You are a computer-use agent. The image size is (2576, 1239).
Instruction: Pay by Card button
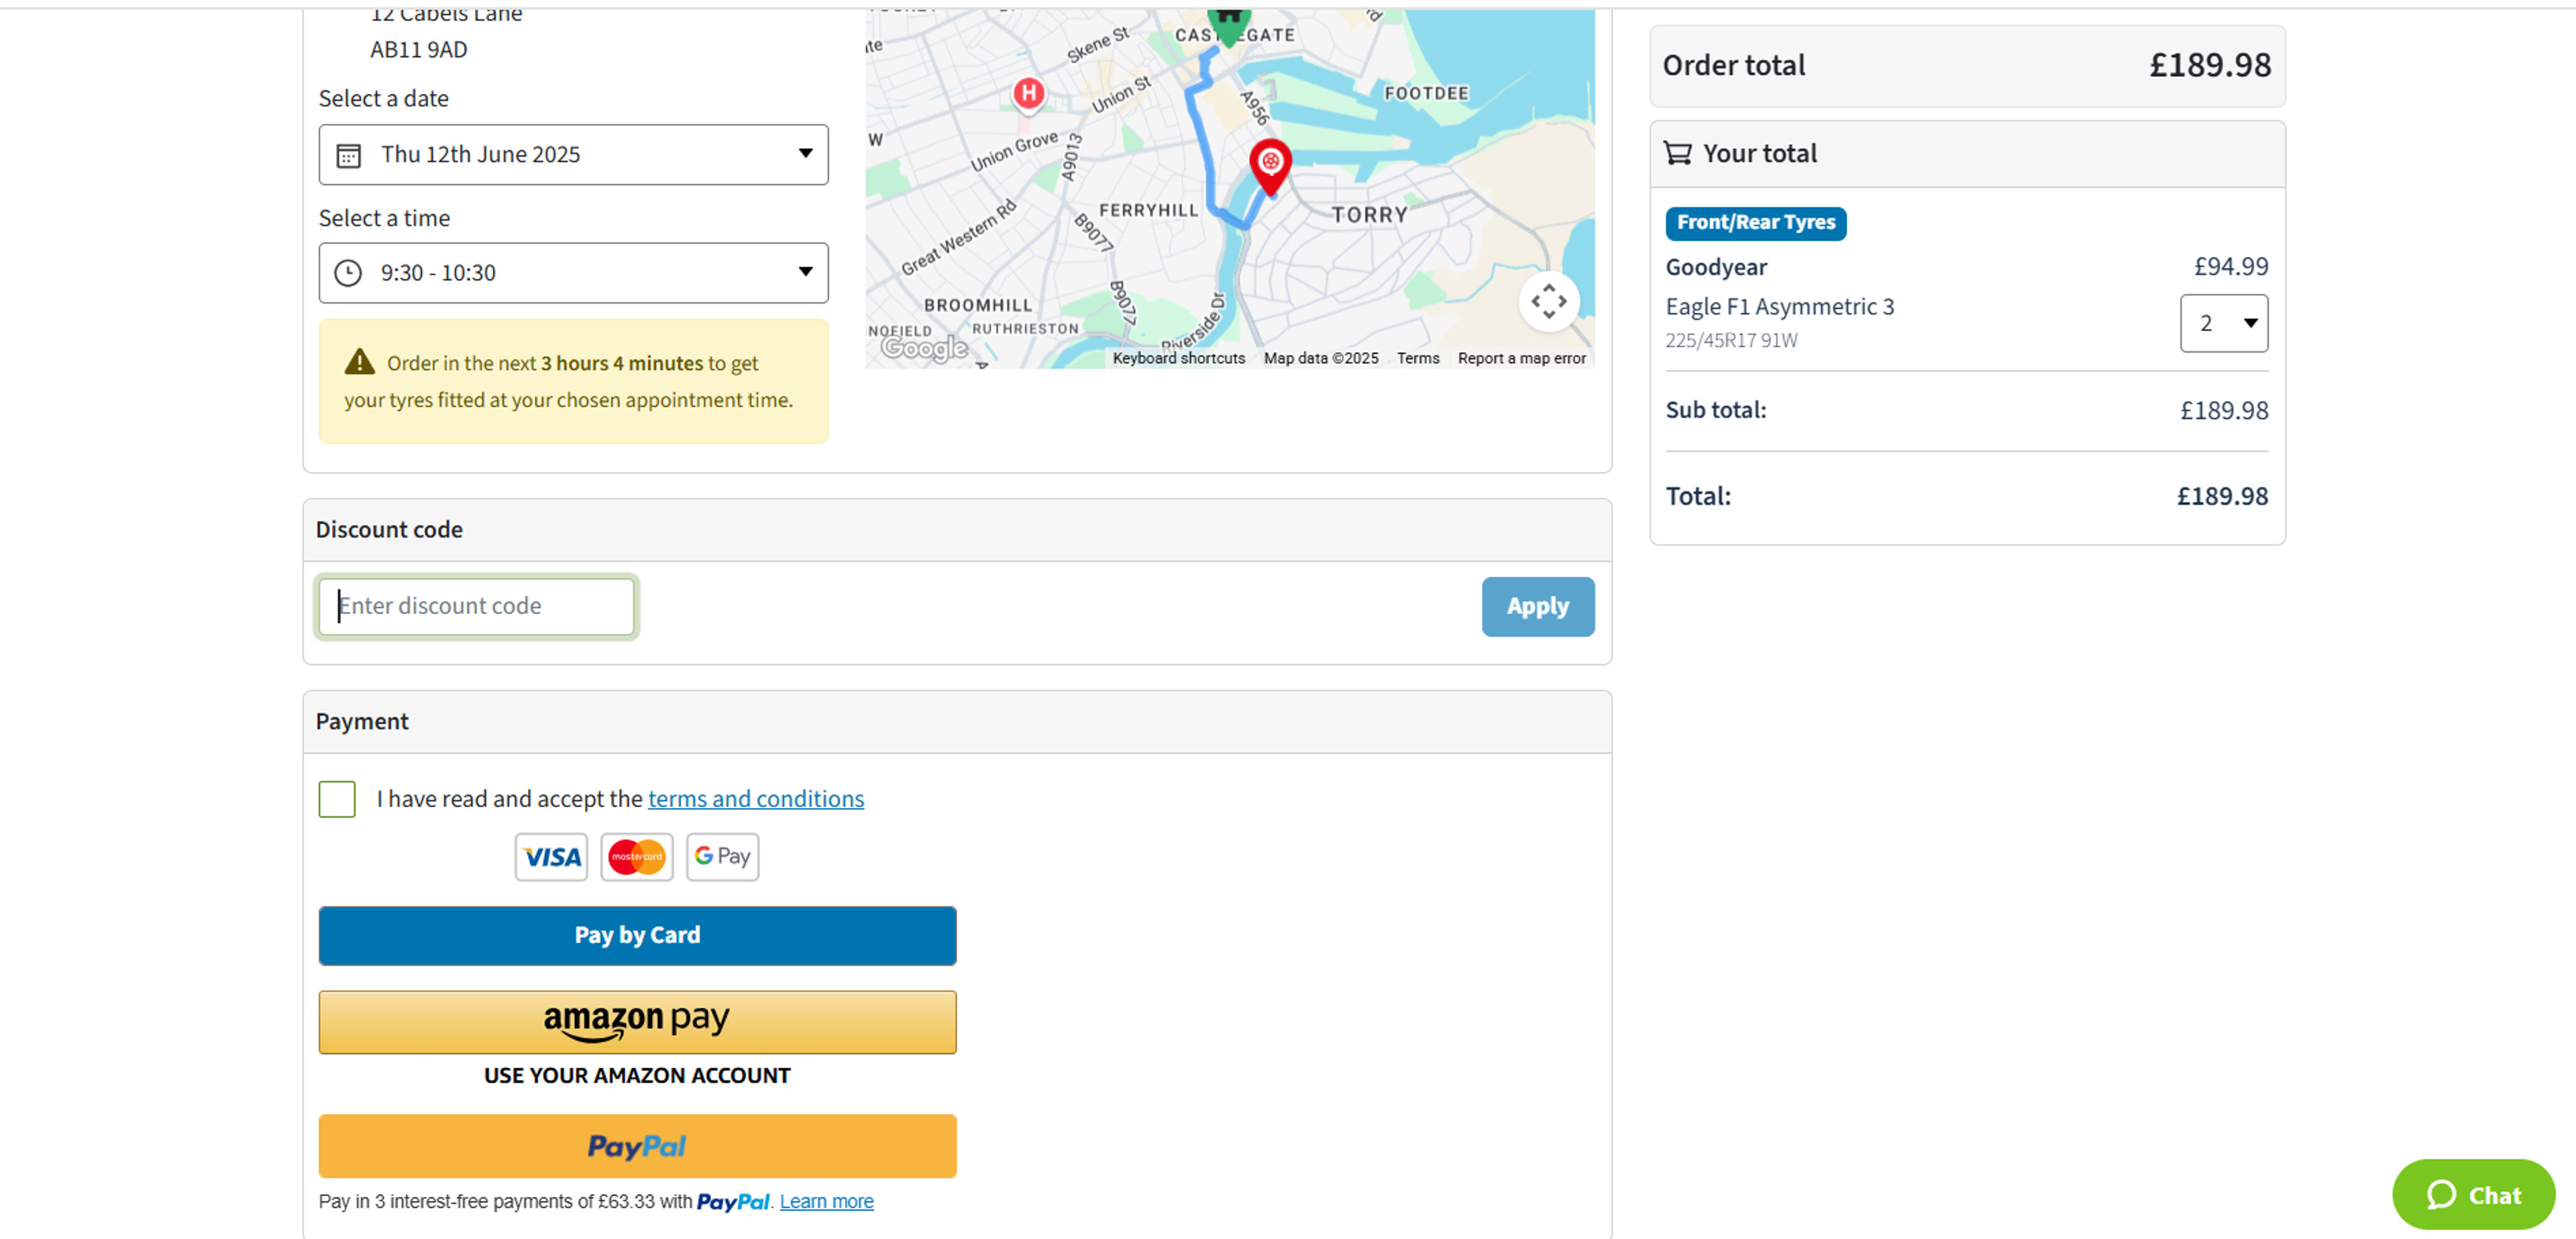pyautogui.click(x=637, y=935)
